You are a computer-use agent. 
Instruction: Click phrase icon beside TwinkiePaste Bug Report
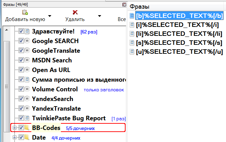pos(27,118)
